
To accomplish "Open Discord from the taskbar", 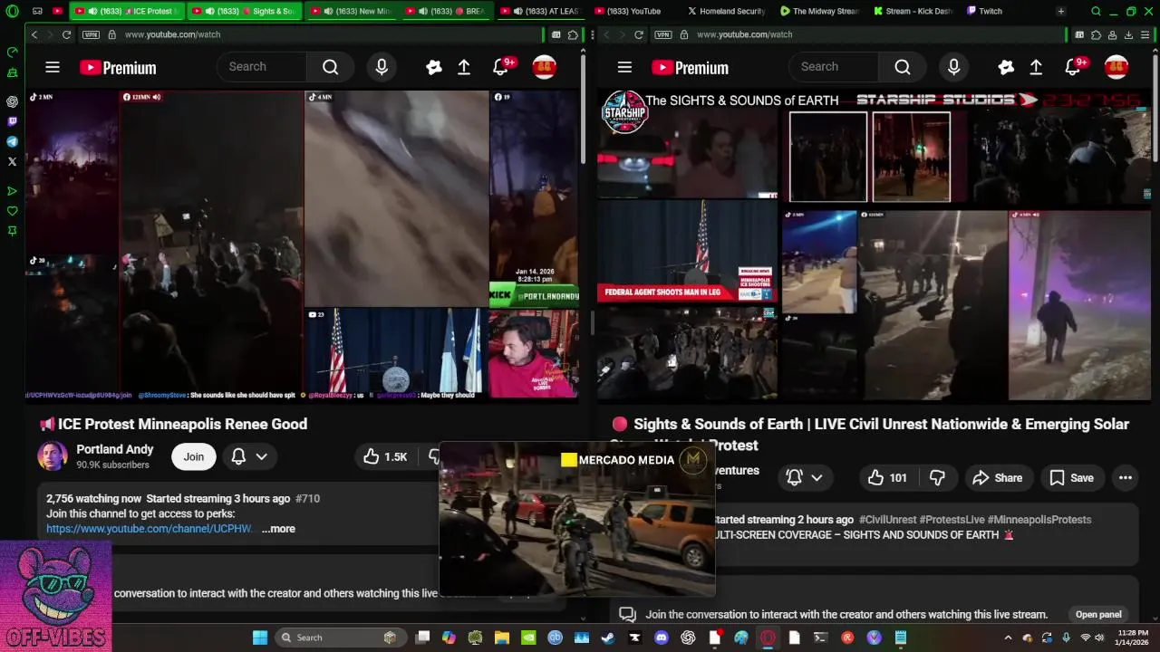I will point(661,638).
